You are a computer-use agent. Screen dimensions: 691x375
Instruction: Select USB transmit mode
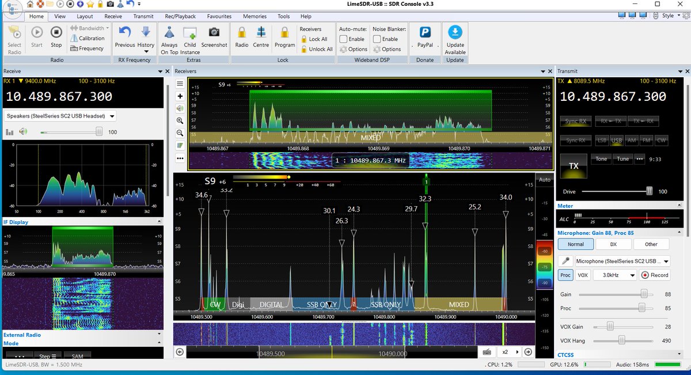(616, 140)
